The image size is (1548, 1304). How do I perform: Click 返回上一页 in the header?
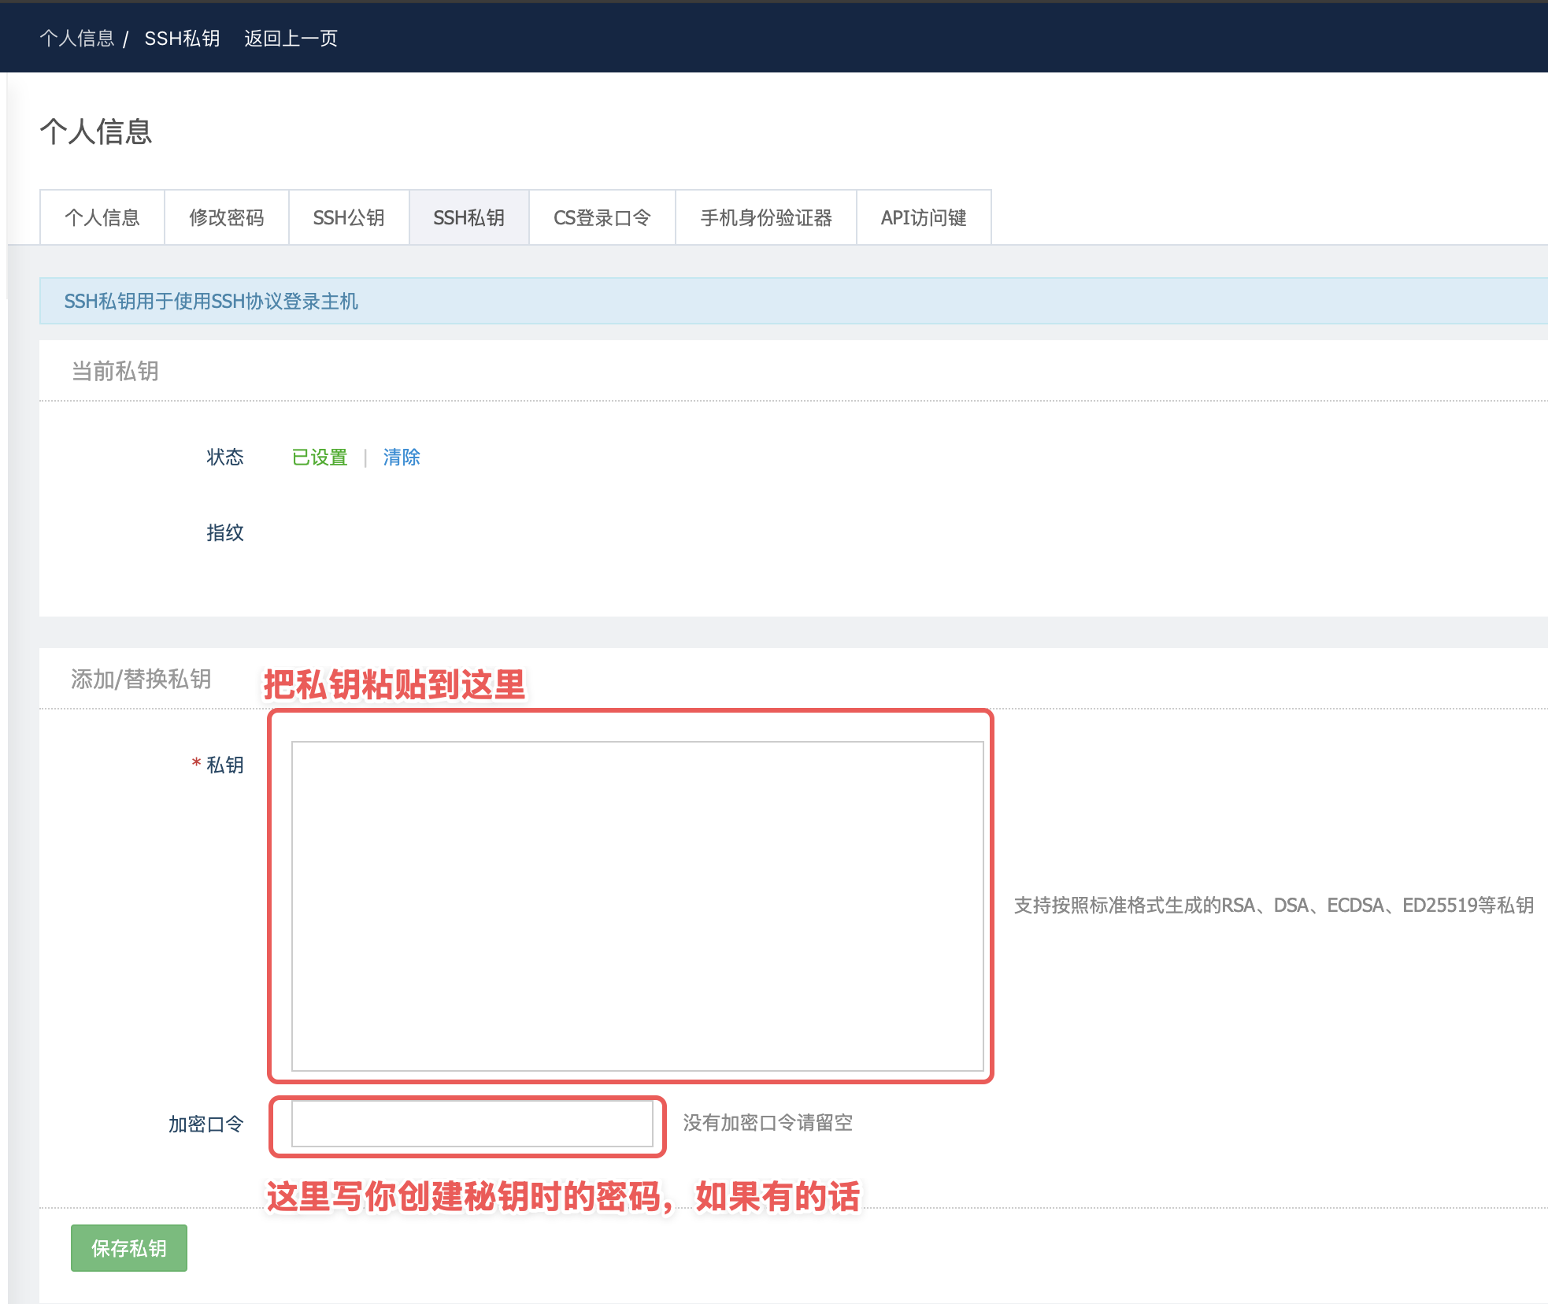point(291,38)
